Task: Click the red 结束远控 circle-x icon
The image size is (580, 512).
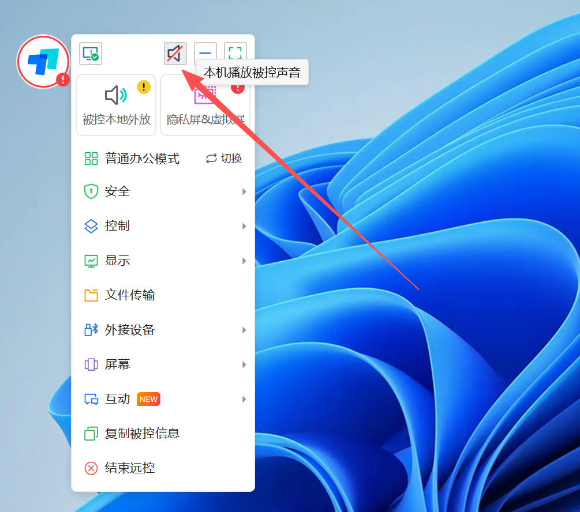Action: (91, 468)
